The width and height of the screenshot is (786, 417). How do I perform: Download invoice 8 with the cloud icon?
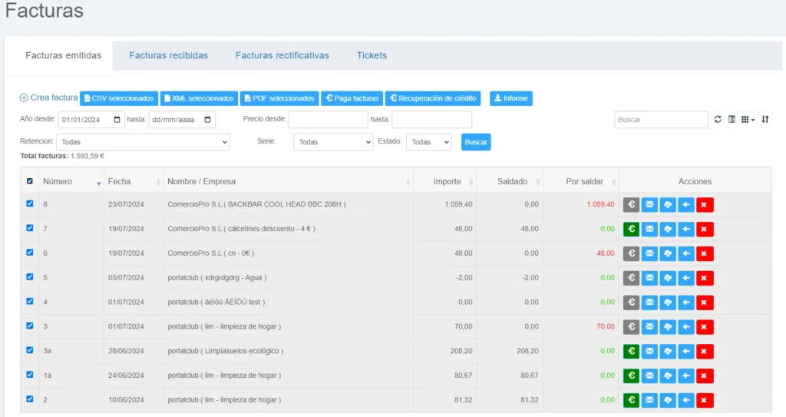click(668, 205)
